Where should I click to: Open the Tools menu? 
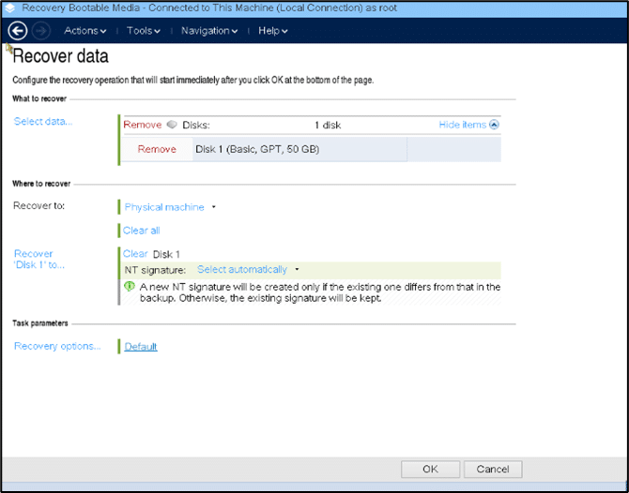pos(144,31)
